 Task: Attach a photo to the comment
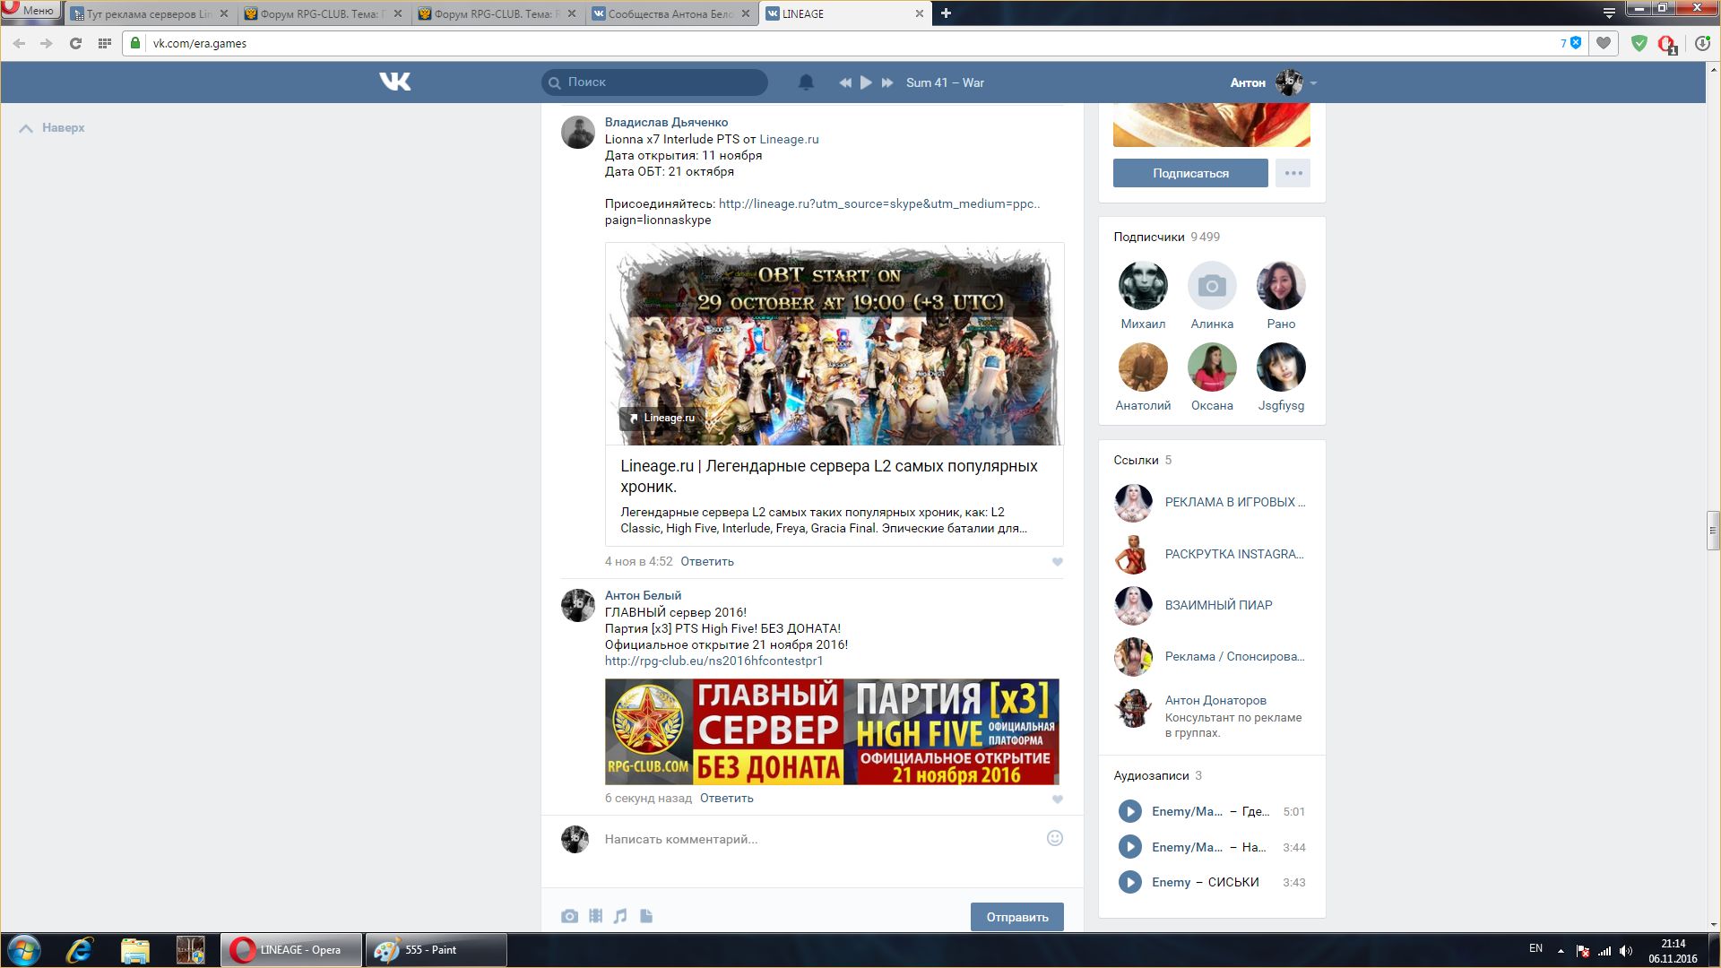(x=569, y=916)
